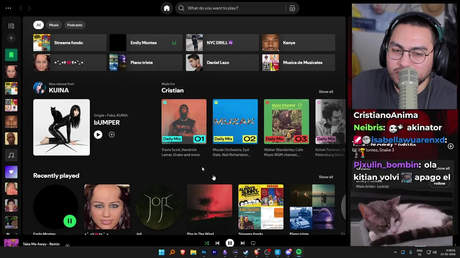Open Discord from the taskbar
The image size is (460, 258).
click(x=288, y=252)
